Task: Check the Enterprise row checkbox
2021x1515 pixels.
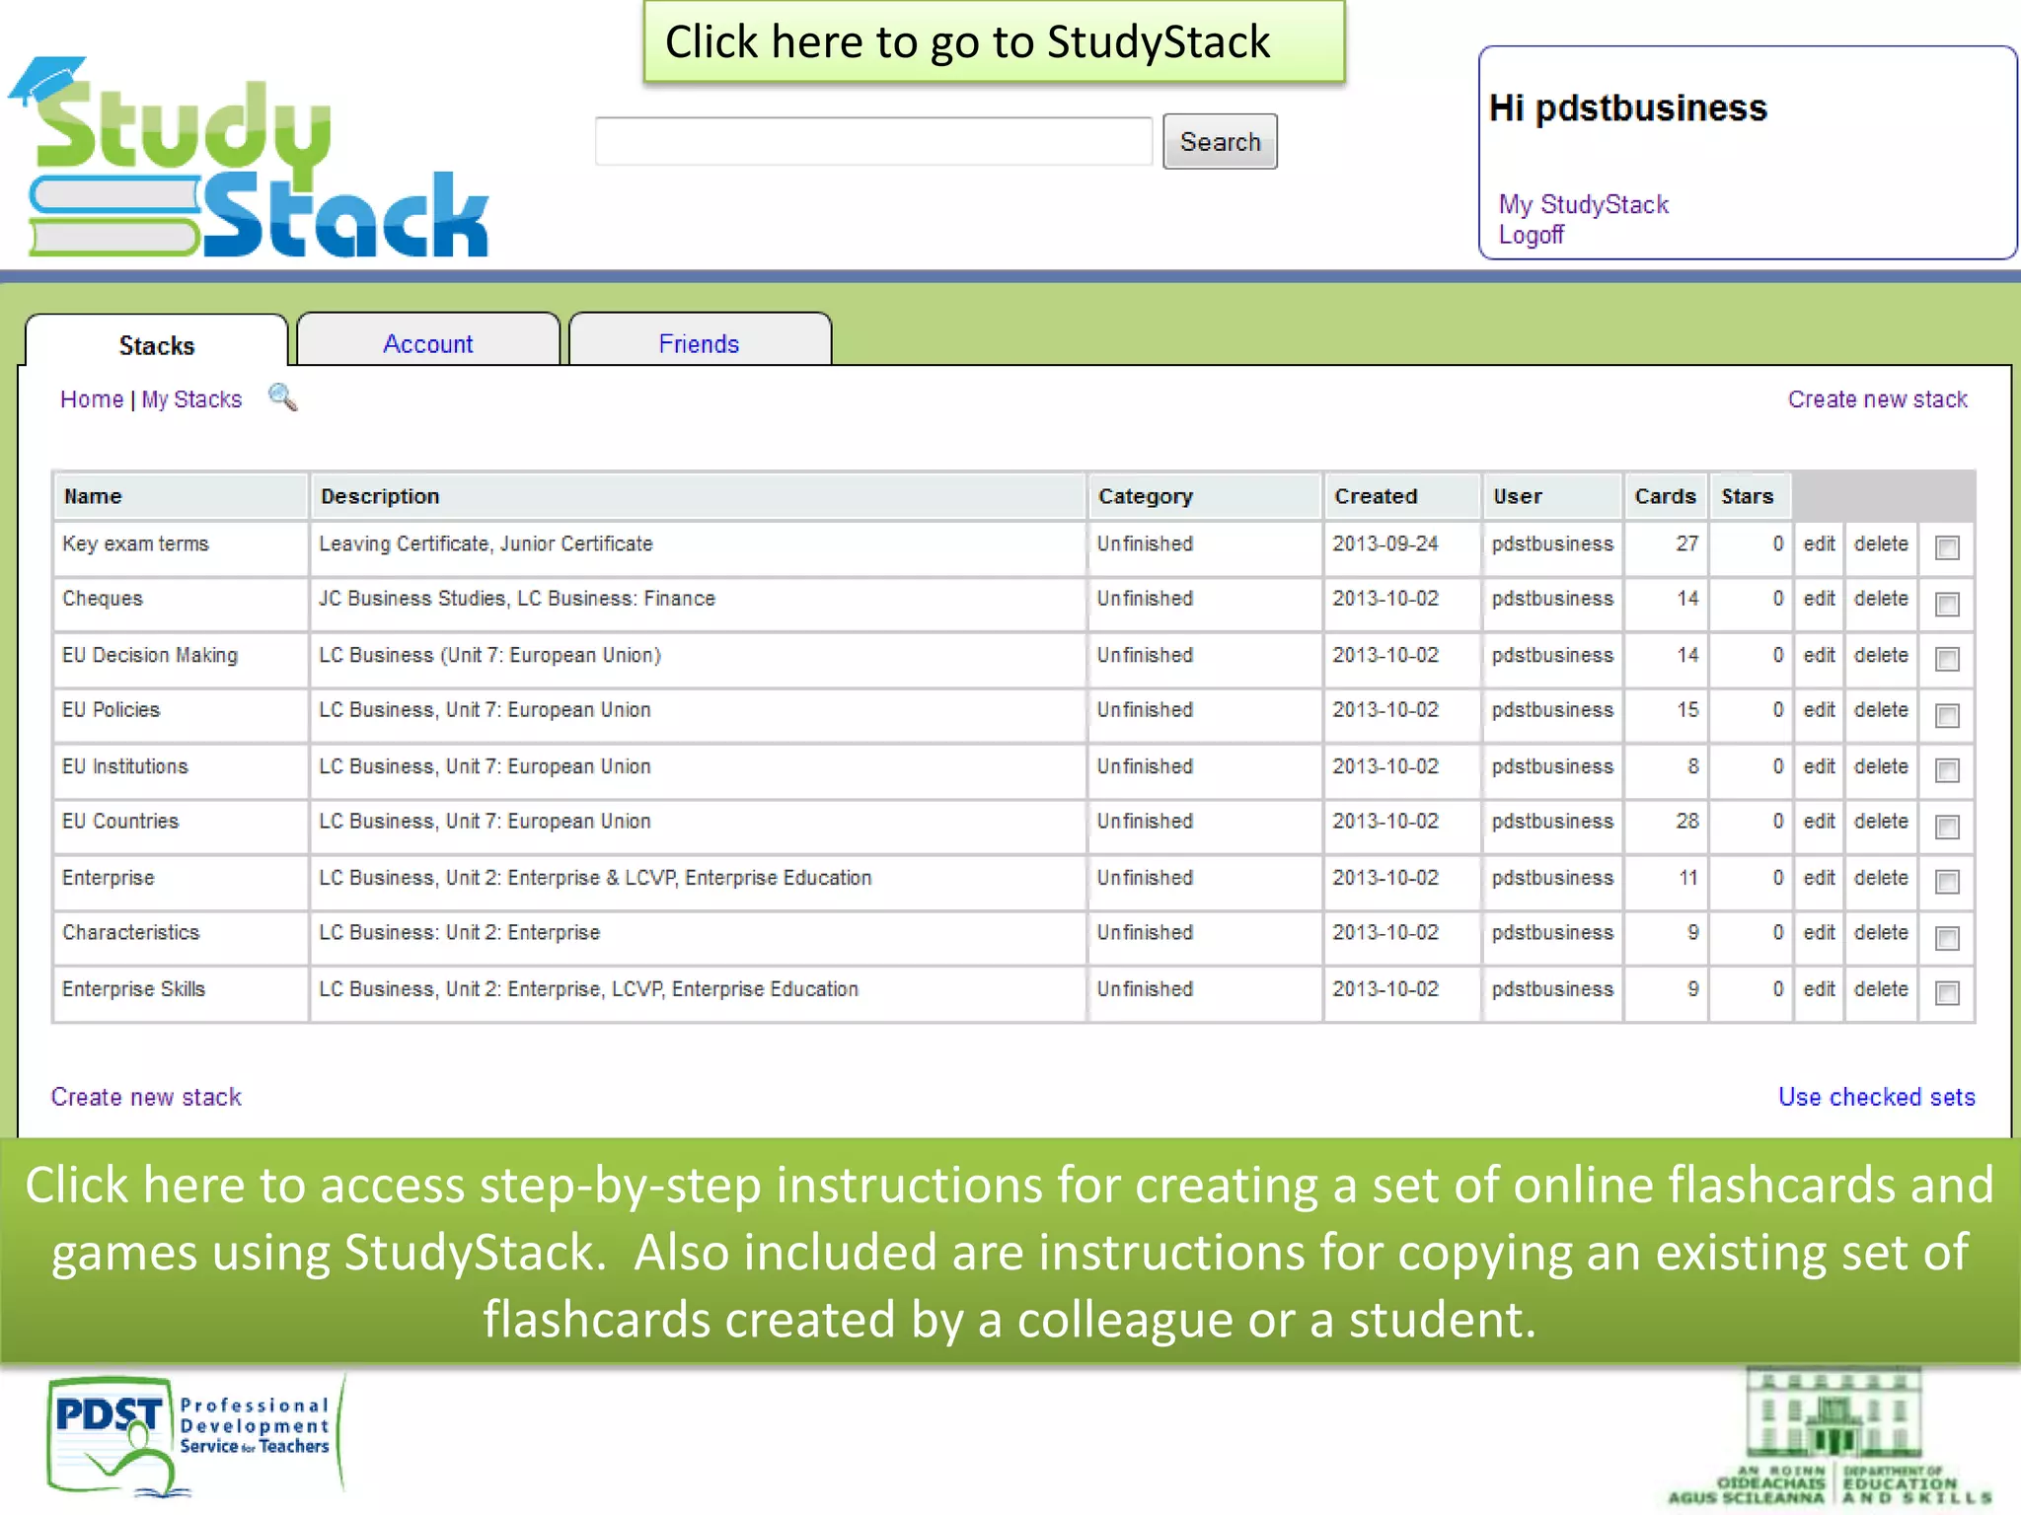Action: [x=1947, y=882]
